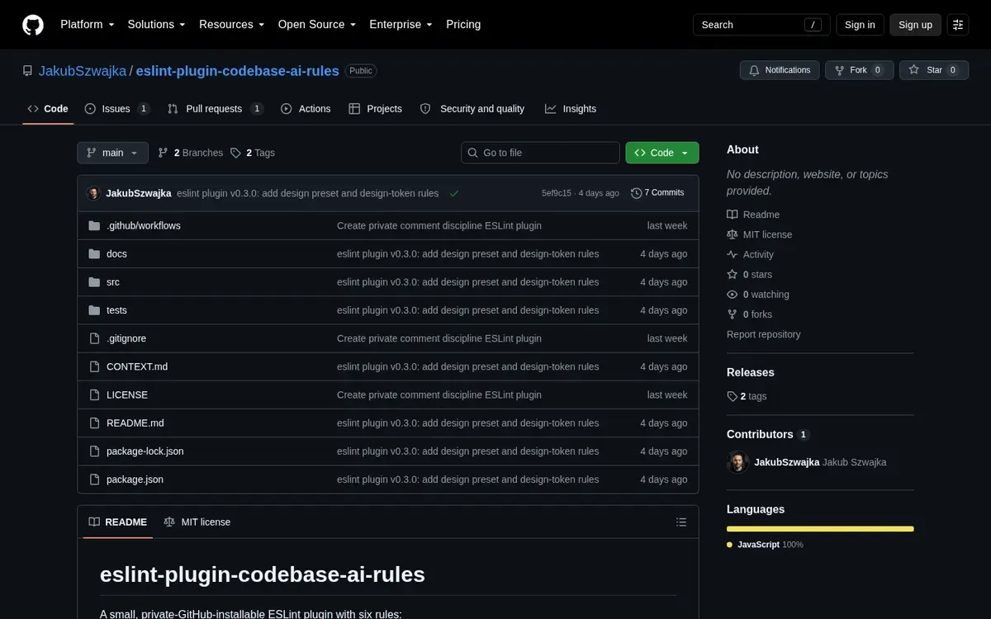The image size is (991, 619).
Task: Click the Sign in button
Action: [860, 25]
